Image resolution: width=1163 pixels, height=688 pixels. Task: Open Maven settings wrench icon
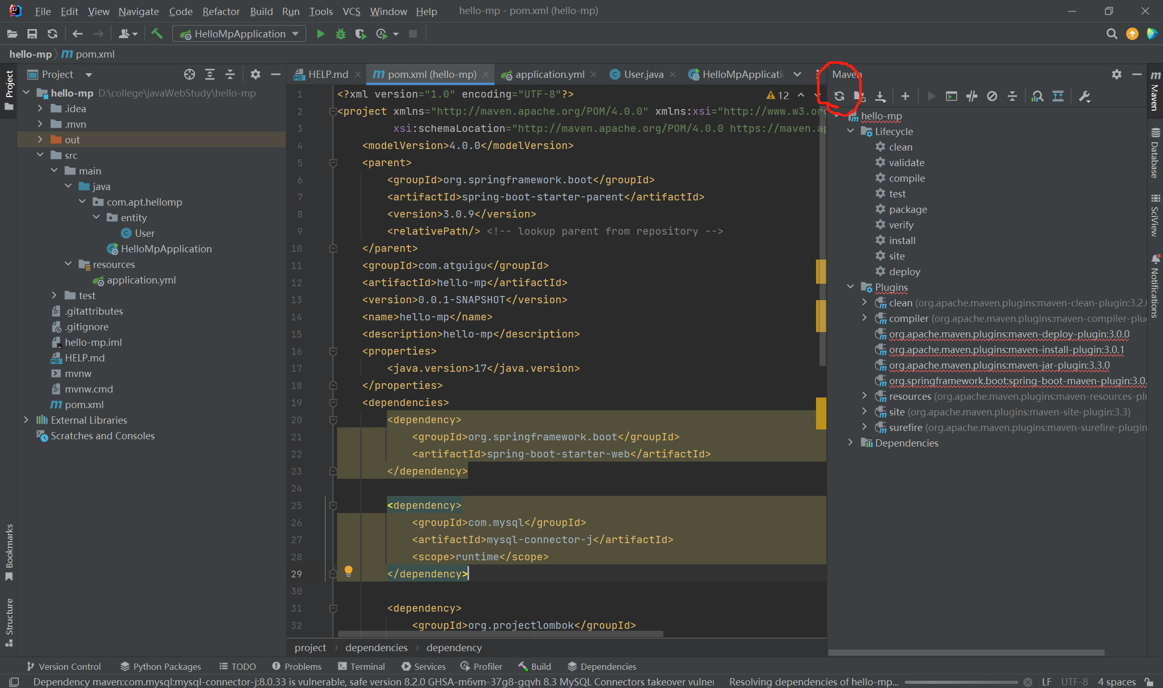click(x=1084, y=96)
